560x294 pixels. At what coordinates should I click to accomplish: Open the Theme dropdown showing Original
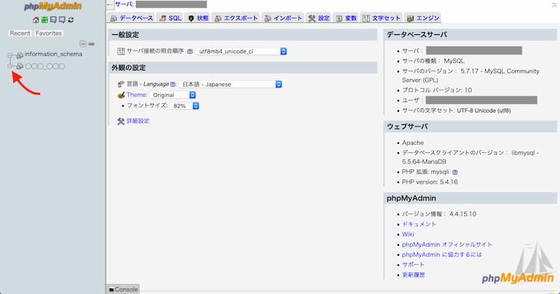pos(173,95)
